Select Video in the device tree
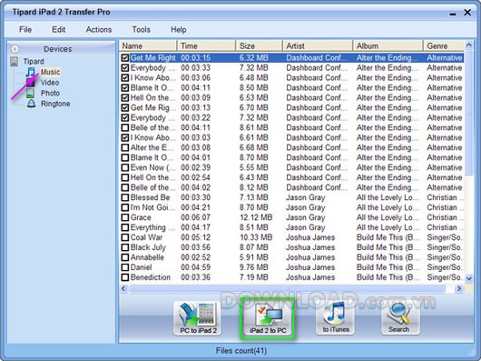481x361 pixels. [50, 83]
